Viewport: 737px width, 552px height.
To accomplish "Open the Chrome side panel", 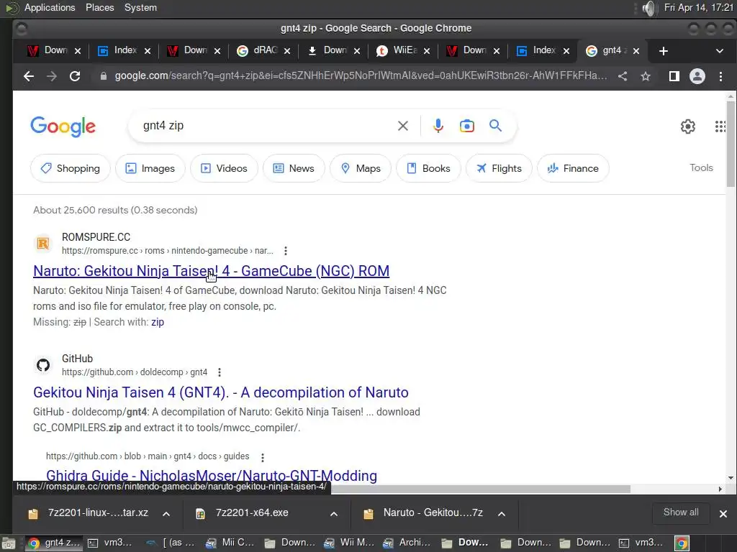I will click(674, 76).
